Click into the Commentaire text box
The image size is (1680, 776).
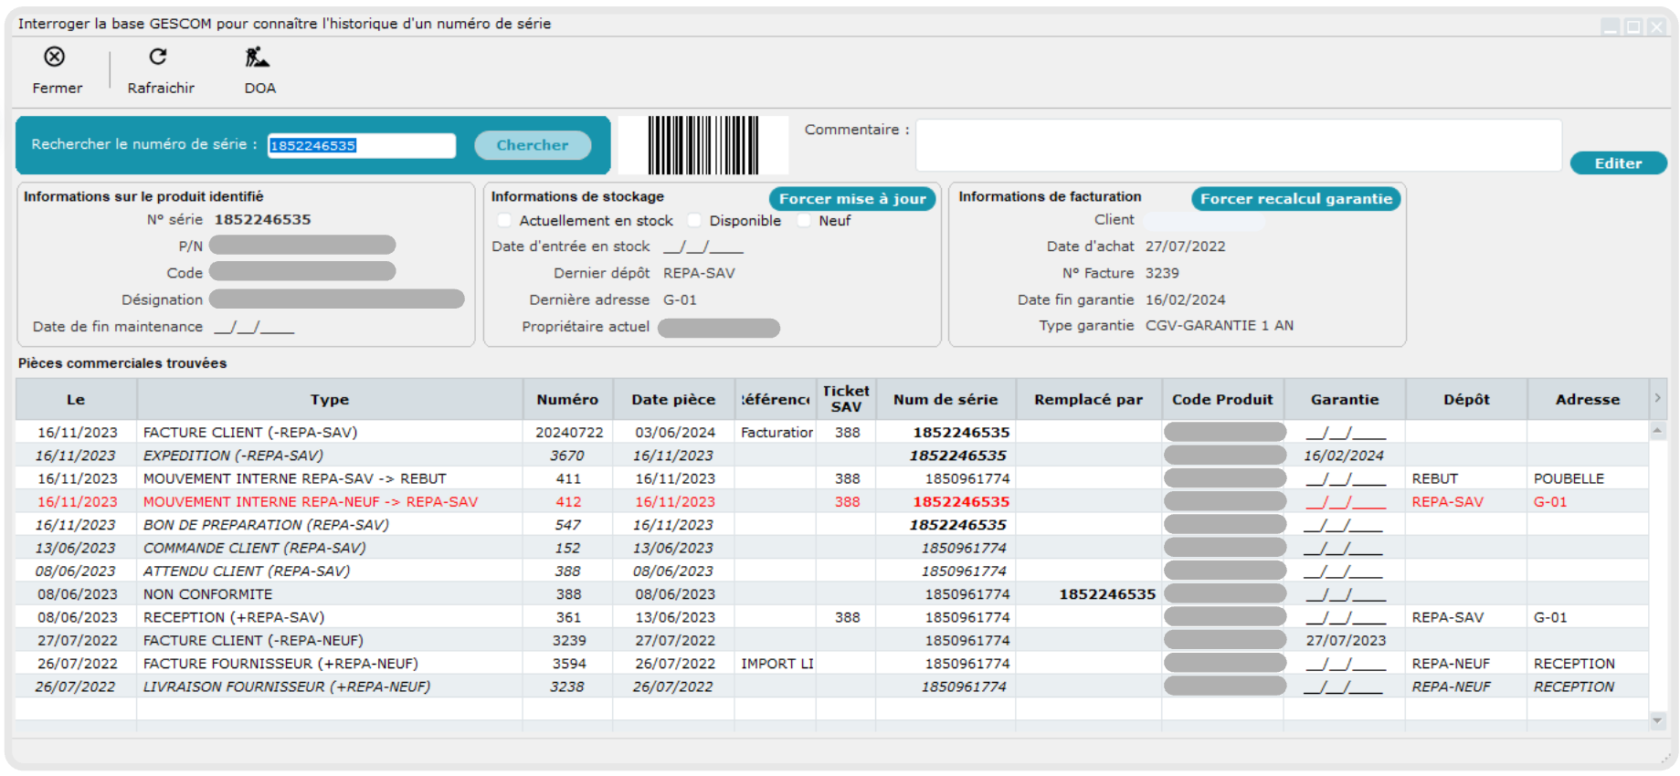pyautogui.click(x=1238, y=145)
